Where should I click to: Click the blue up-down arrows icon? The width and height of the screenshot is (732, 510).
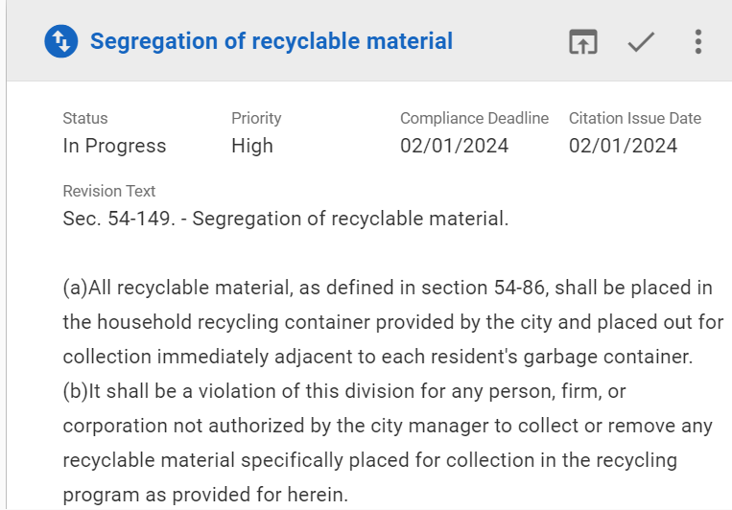coord(60,41)
